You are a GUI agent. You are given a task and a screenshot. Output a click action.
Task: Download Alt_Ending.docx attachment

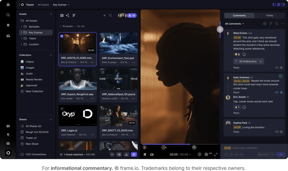tap(261, 61)
